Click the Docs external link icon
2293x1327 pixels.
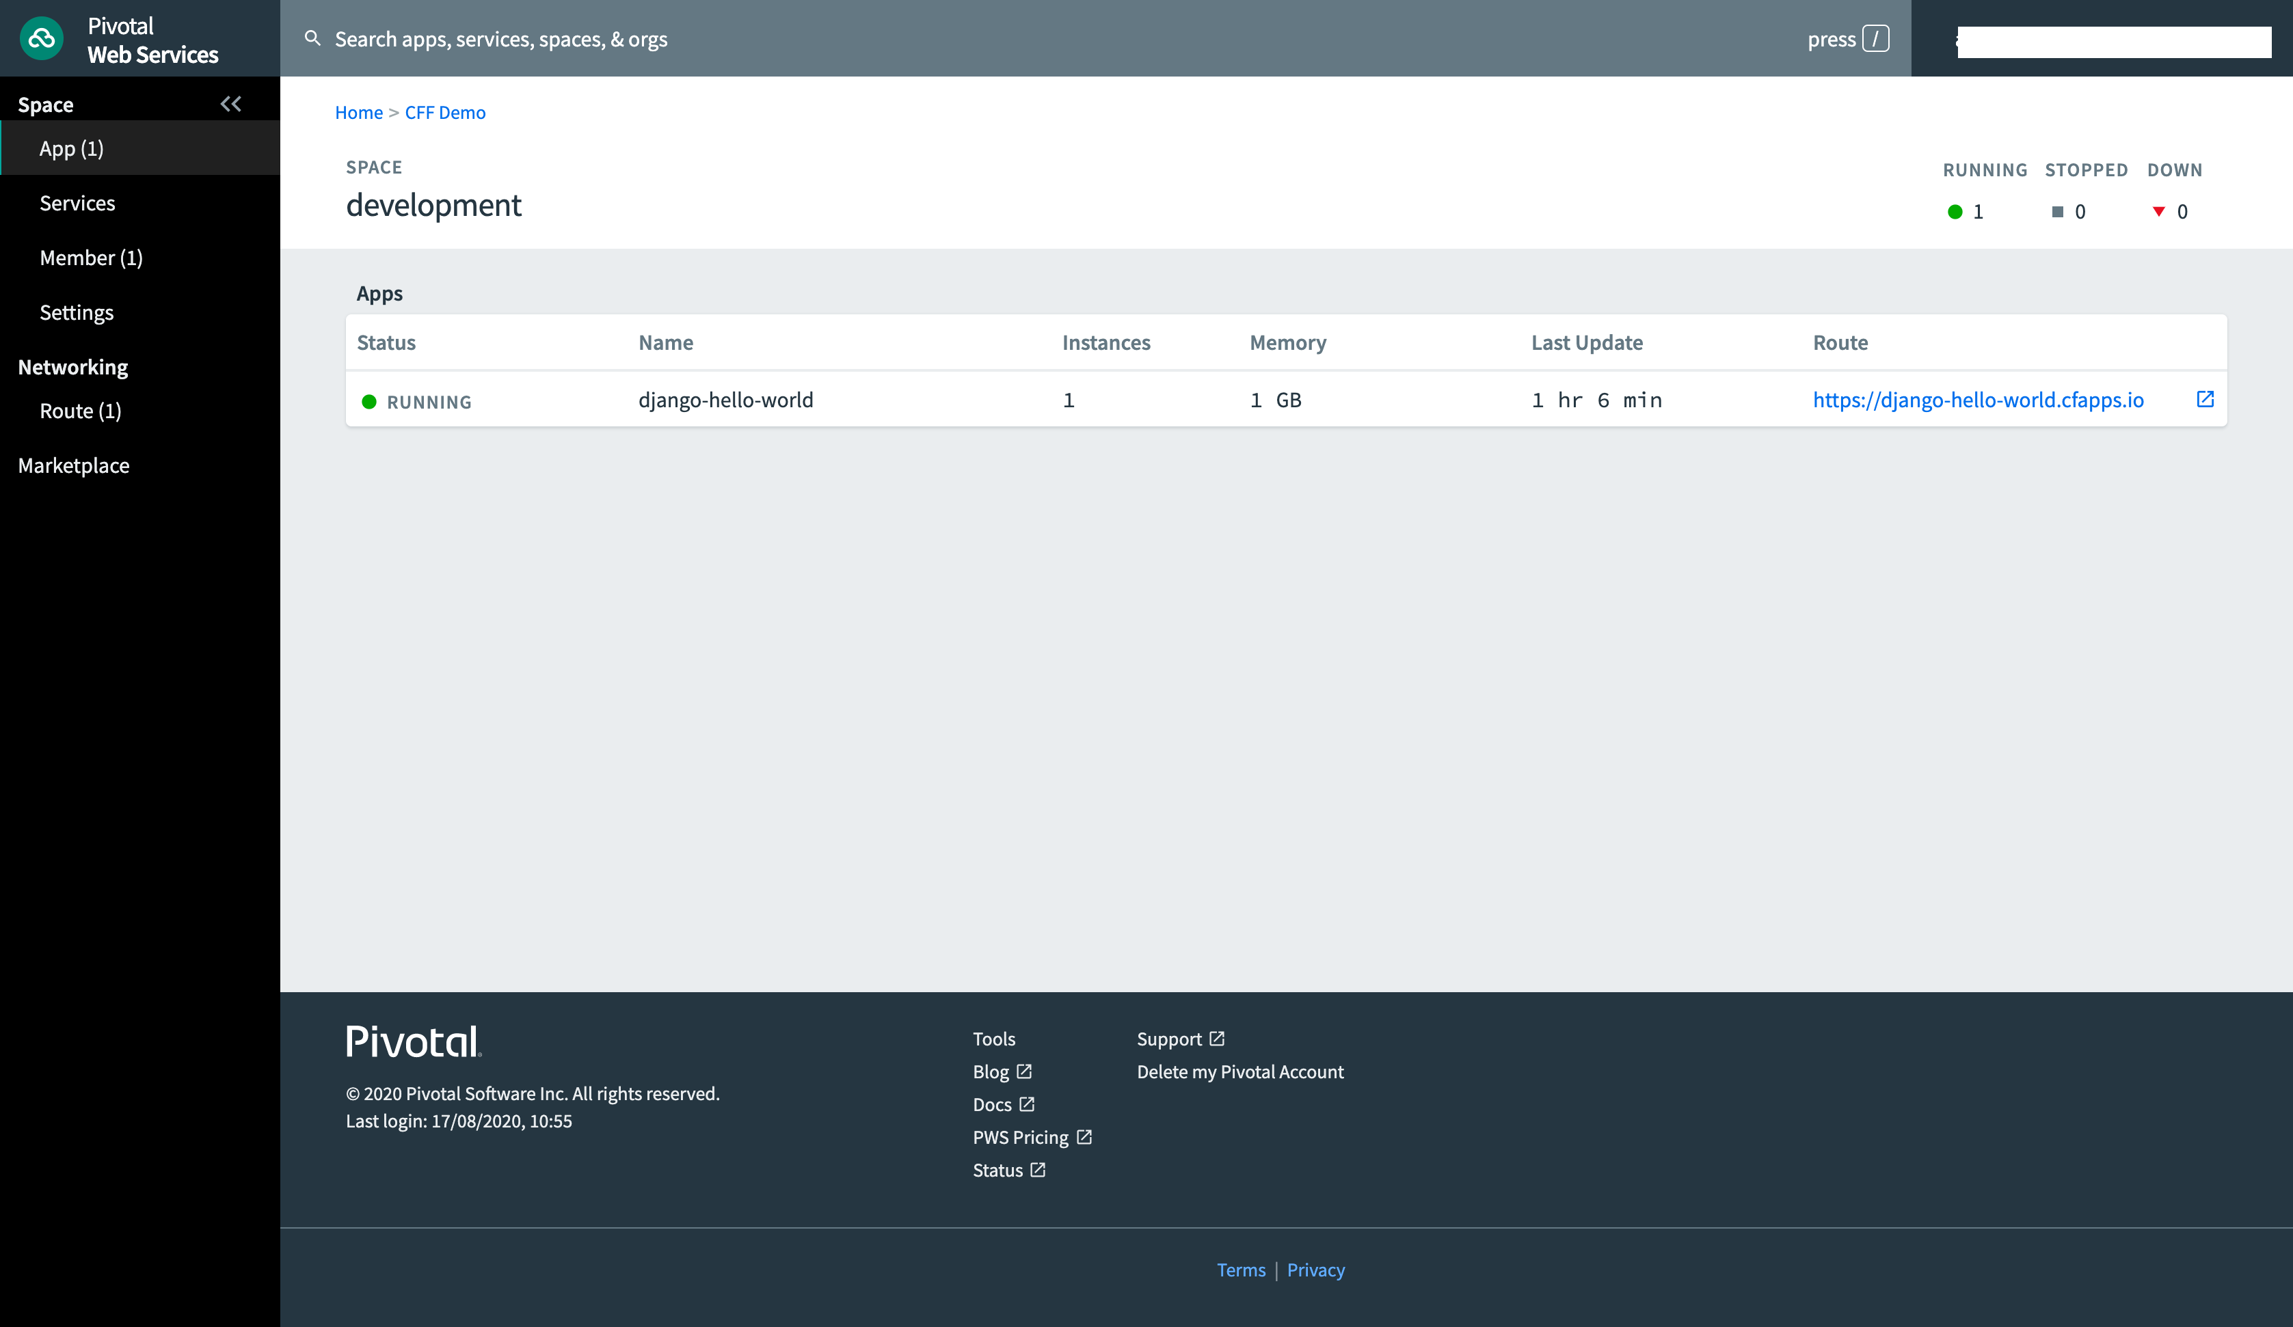[x=1028, y=1104]
